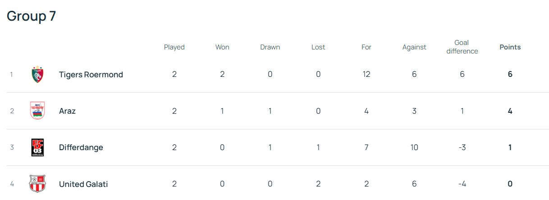Go to United Galati team page
The width and height of the screenshot is (549, 200).
[x=83, y=184]
